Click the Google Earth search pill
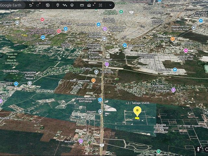This screenshot has width=208, height=156. coord(12,5)
